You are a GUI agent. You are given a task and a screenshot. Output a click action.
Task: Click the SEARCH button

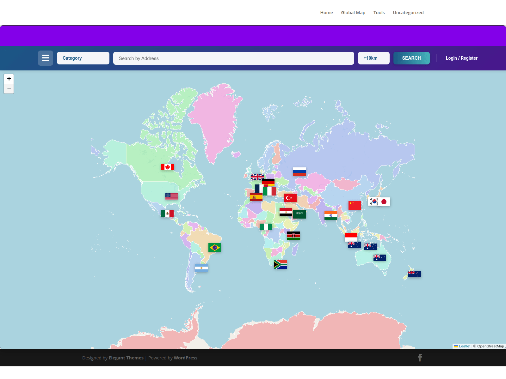(411, 58)
